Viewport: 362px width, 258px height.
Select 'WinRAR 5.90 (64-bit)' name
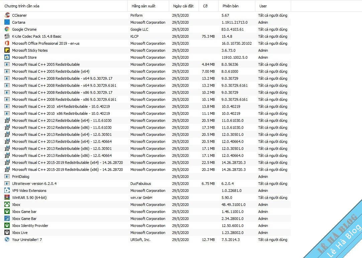29,198
